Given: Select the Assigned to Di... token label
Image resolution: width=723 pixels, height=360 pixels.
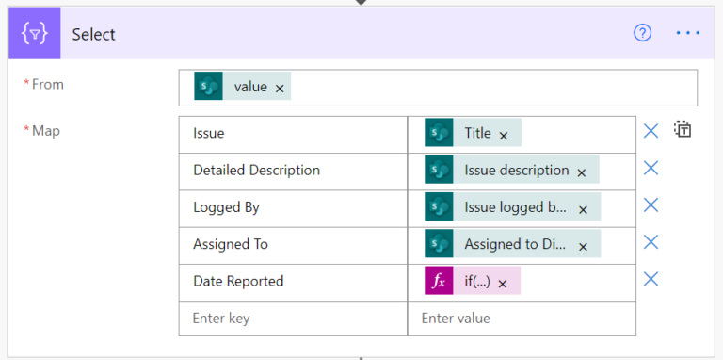Looking at the screenshot, I should 515,244.
